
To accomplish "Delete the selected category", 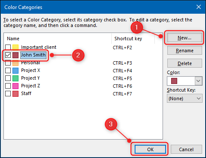I will coord(184,63).
